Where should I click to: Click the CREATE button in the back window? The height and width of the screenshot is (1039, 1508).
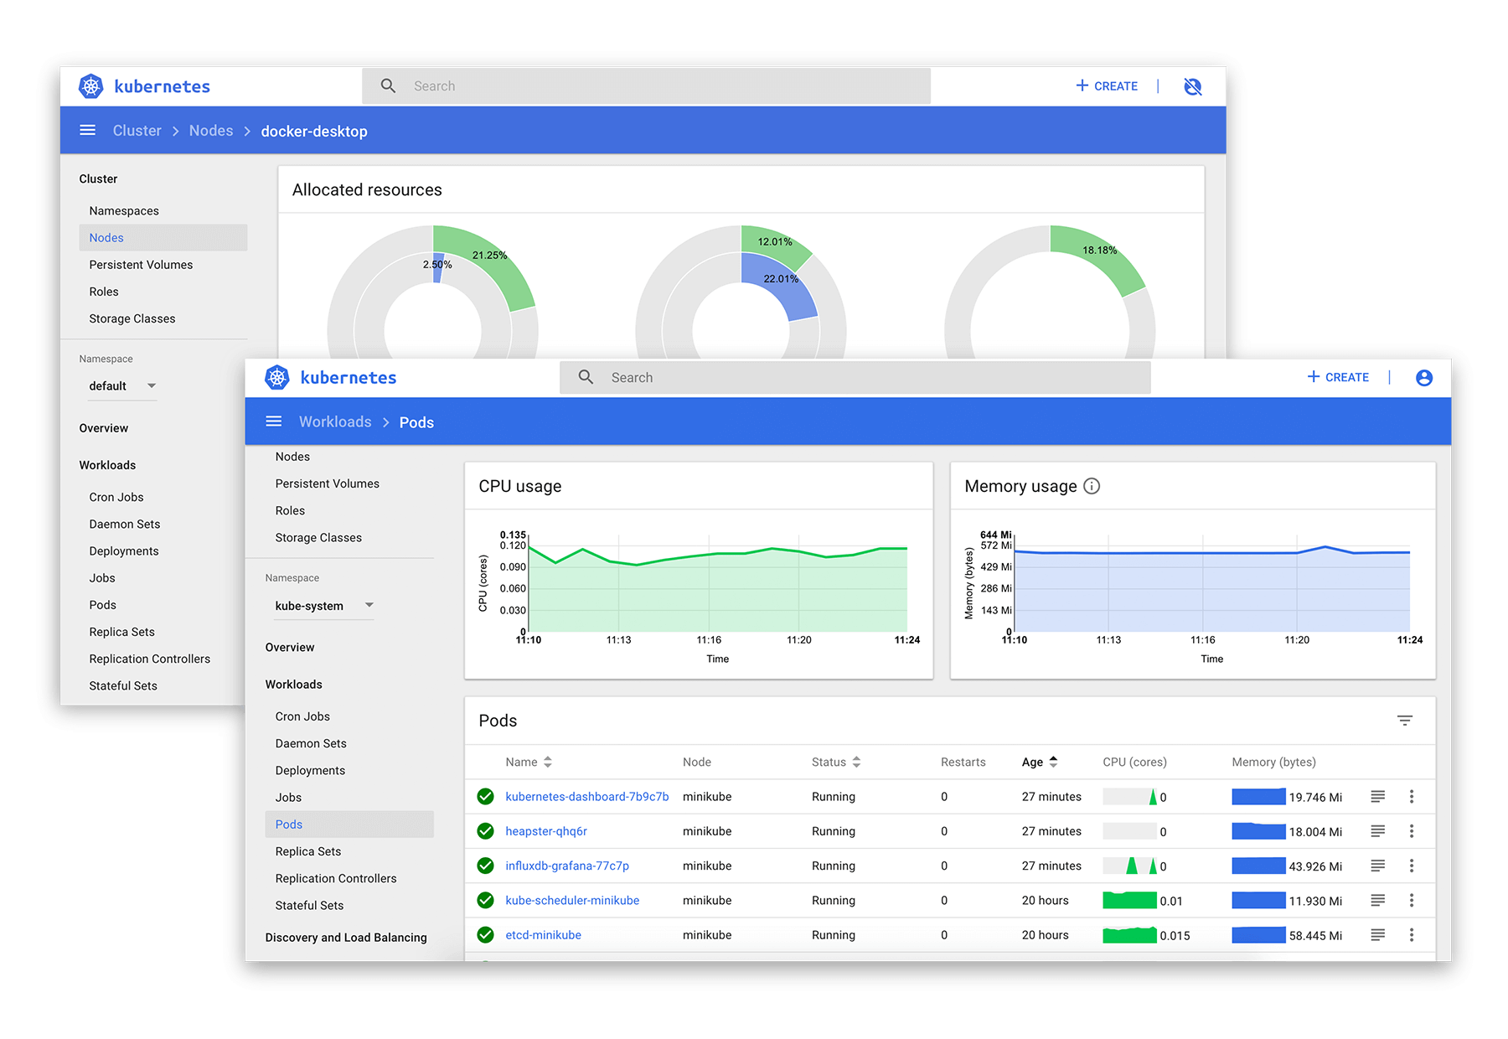click(1107, 86)
